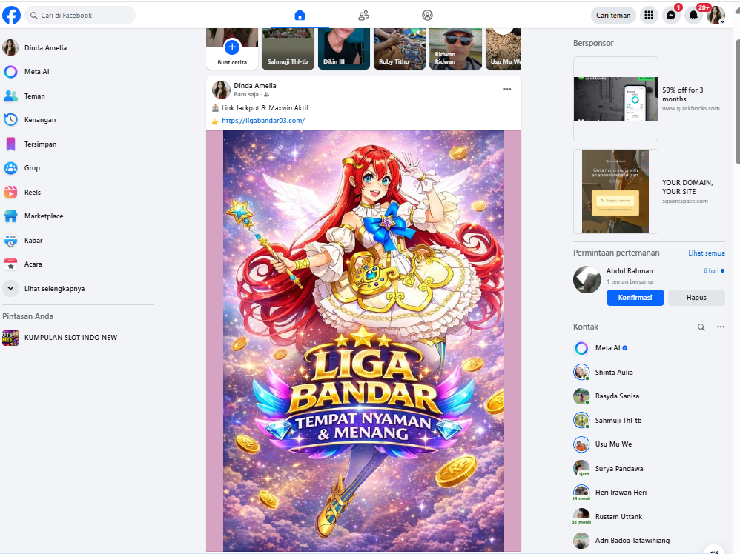
Task: Open Kabar feeds icon
Action: pyautogui.click(x=11, y=241)
